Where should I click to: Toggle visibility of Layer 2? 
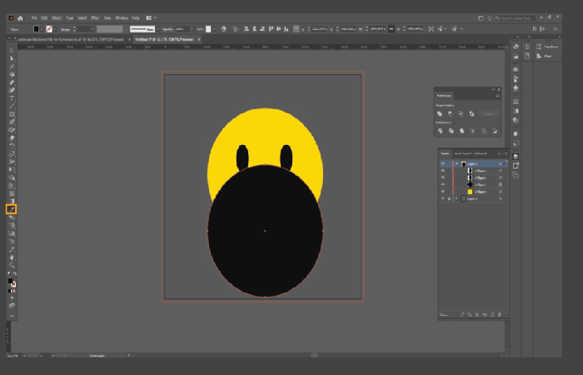[442, 163]
